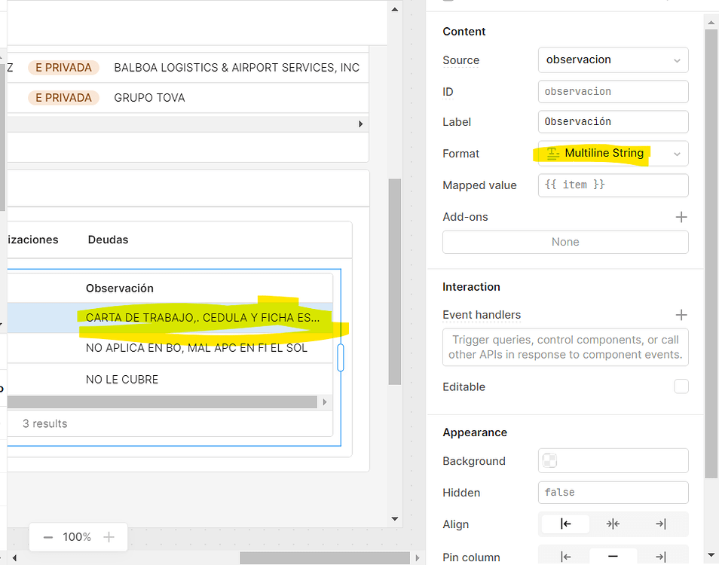Image resolution: width=719 pixels, height=565 pixels.
Task: Click bottom canvas scroll right arrow
Action: pyautogui.click(x=418, y=557)
